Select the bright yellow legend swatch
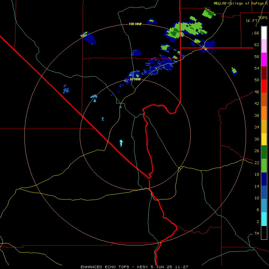Image resolution: width=269 pixels, height=269 pixels. pyautogui.click(x=264, y=139)
